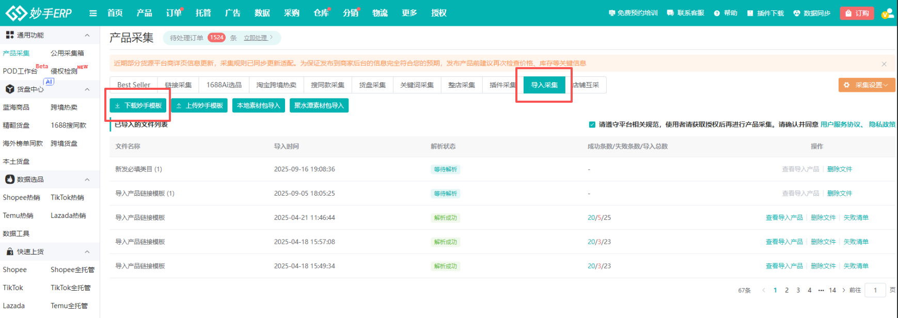898x318 pixels.
Task: Open the 采集设置 dropdown
Action: coord(867,85)
